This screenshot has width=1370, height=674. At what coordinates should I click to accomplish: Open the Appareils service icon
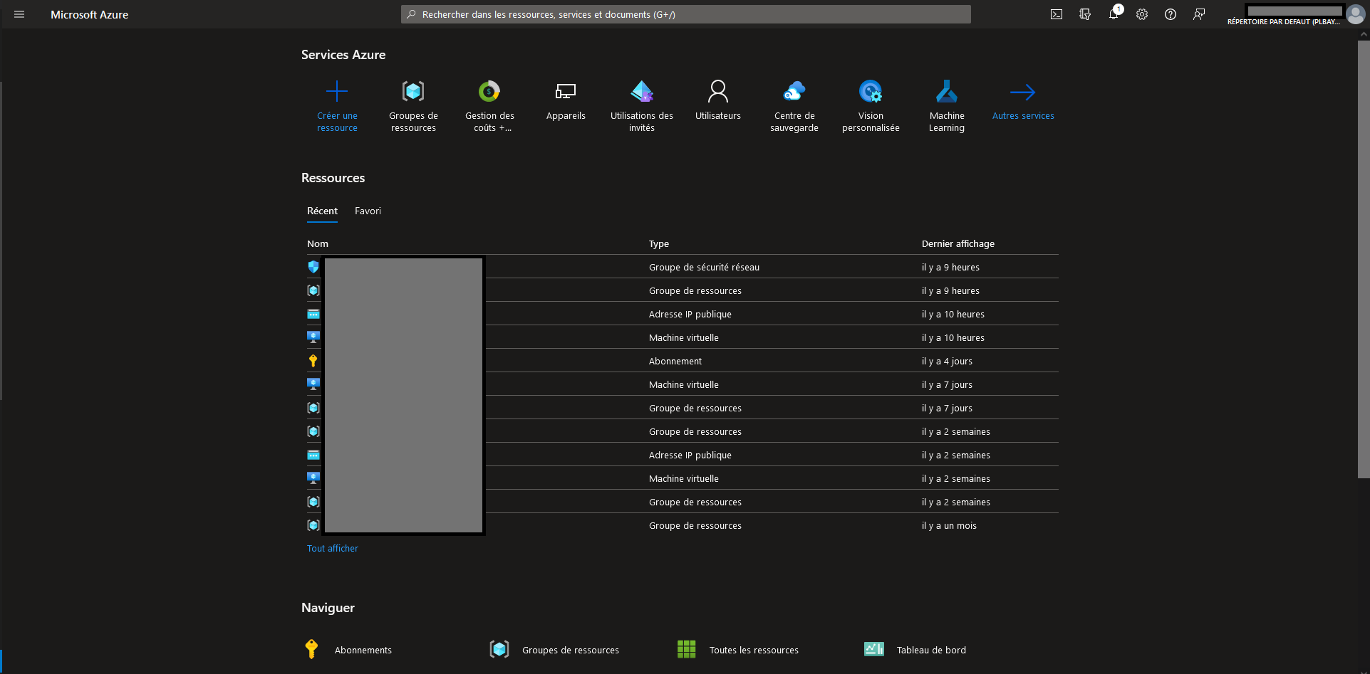tap(566, 91)
